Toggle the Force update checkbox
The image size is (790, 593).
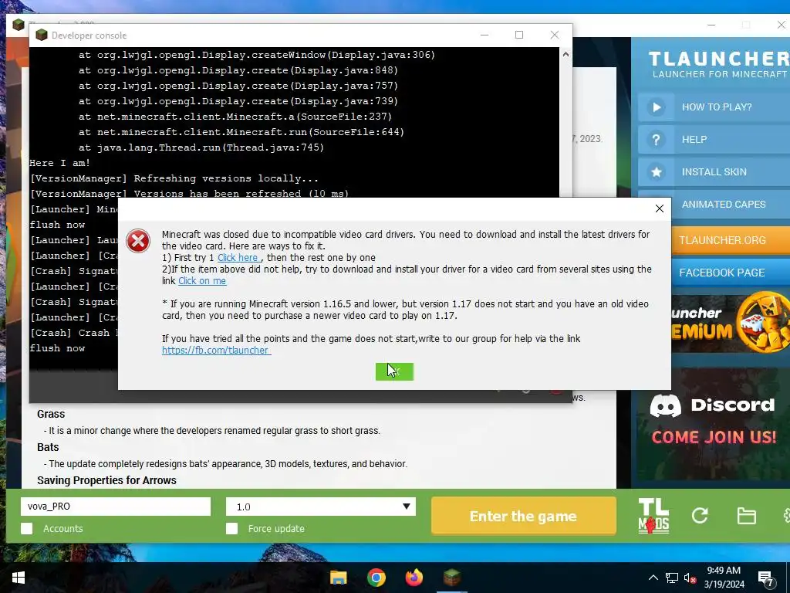click(x=231, y=528)
